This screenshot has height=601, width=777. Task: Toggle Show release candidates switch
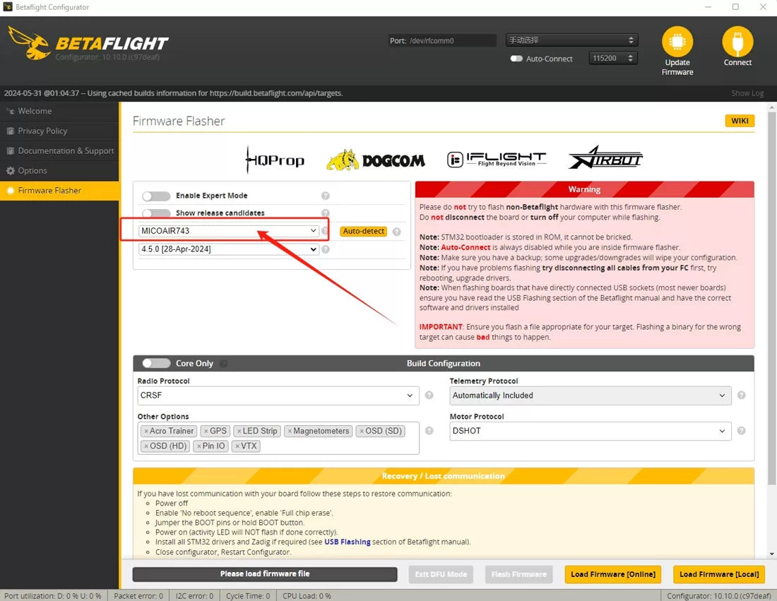click(x=156, y=213)
